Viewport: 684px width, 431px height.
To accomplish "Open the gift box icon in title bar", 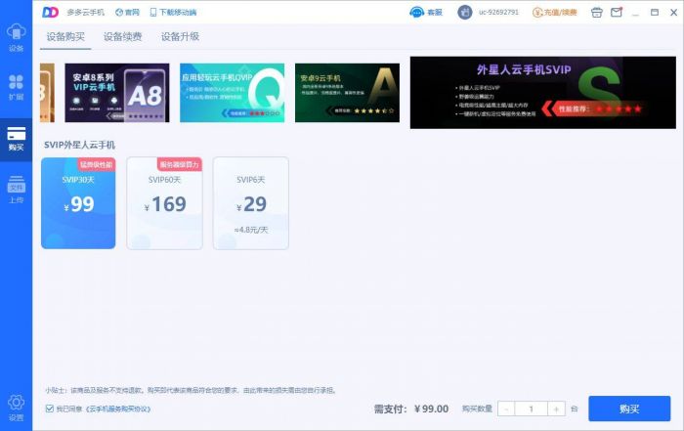I will (596, 13).
